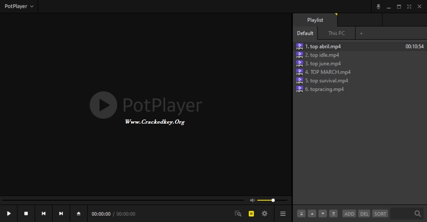Select topracing.mp4 in the playlist
The width and height of the screenshot is (427, 222).
click(360, 89)
